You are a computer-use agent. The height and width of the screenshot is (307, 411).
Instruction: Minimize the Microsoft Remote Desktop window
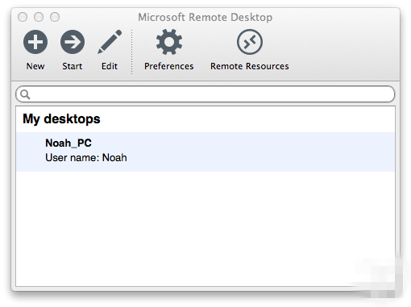click(x=39, y=17)
